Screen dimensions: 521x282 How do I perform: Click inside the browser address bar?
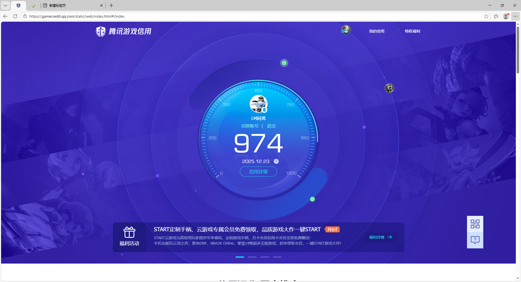(109, 16)
